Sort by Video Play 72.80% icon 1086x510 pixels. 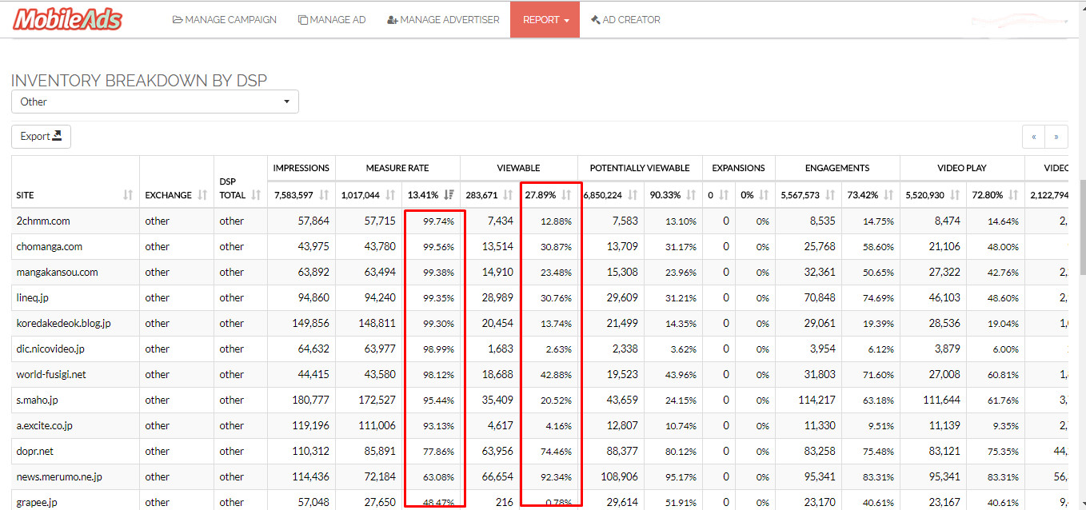(1013, 194)
